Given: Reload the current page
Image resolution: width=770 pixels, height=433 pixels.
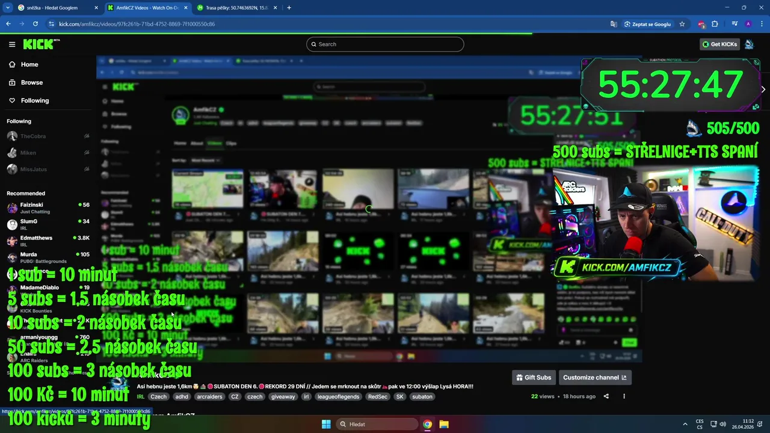Looking at the screenshot, I should pos(35,24).
